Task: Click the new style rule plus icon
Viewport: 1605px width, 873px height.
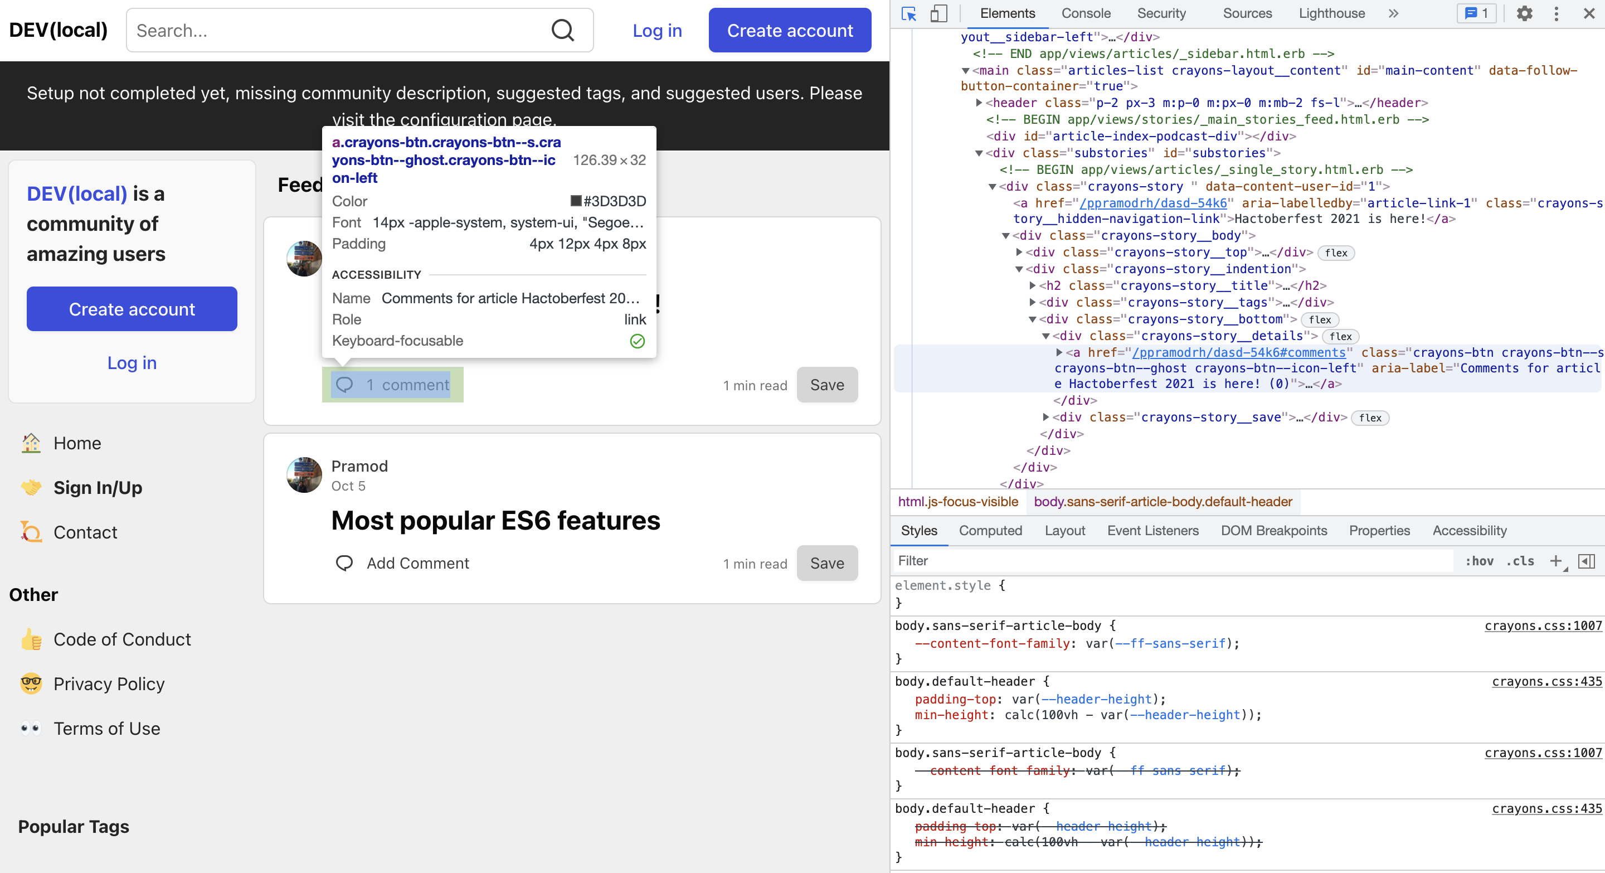Action: click(1556, 561)
